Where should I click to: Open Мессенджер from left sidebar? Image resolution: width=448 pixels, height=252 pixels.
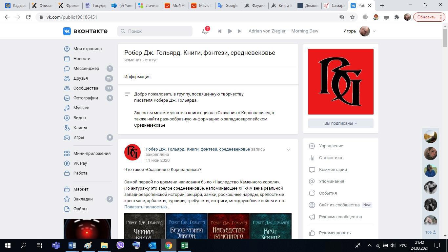pos(86,69)
